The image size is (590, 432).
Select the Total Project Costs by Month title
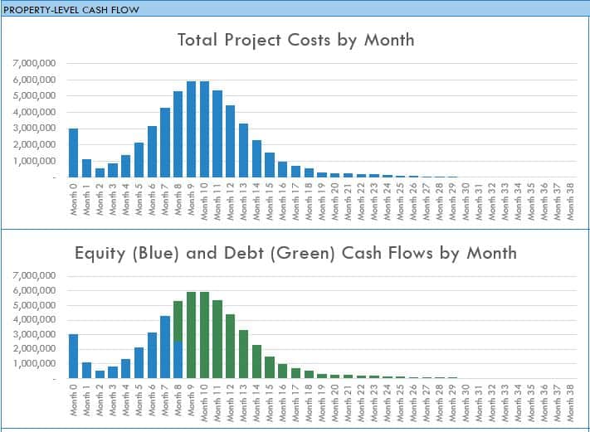pos(296,40)
